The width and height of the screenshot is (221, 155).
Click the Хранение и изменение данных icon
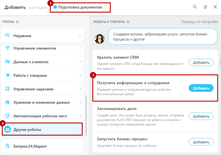click(x=7, y=102)
